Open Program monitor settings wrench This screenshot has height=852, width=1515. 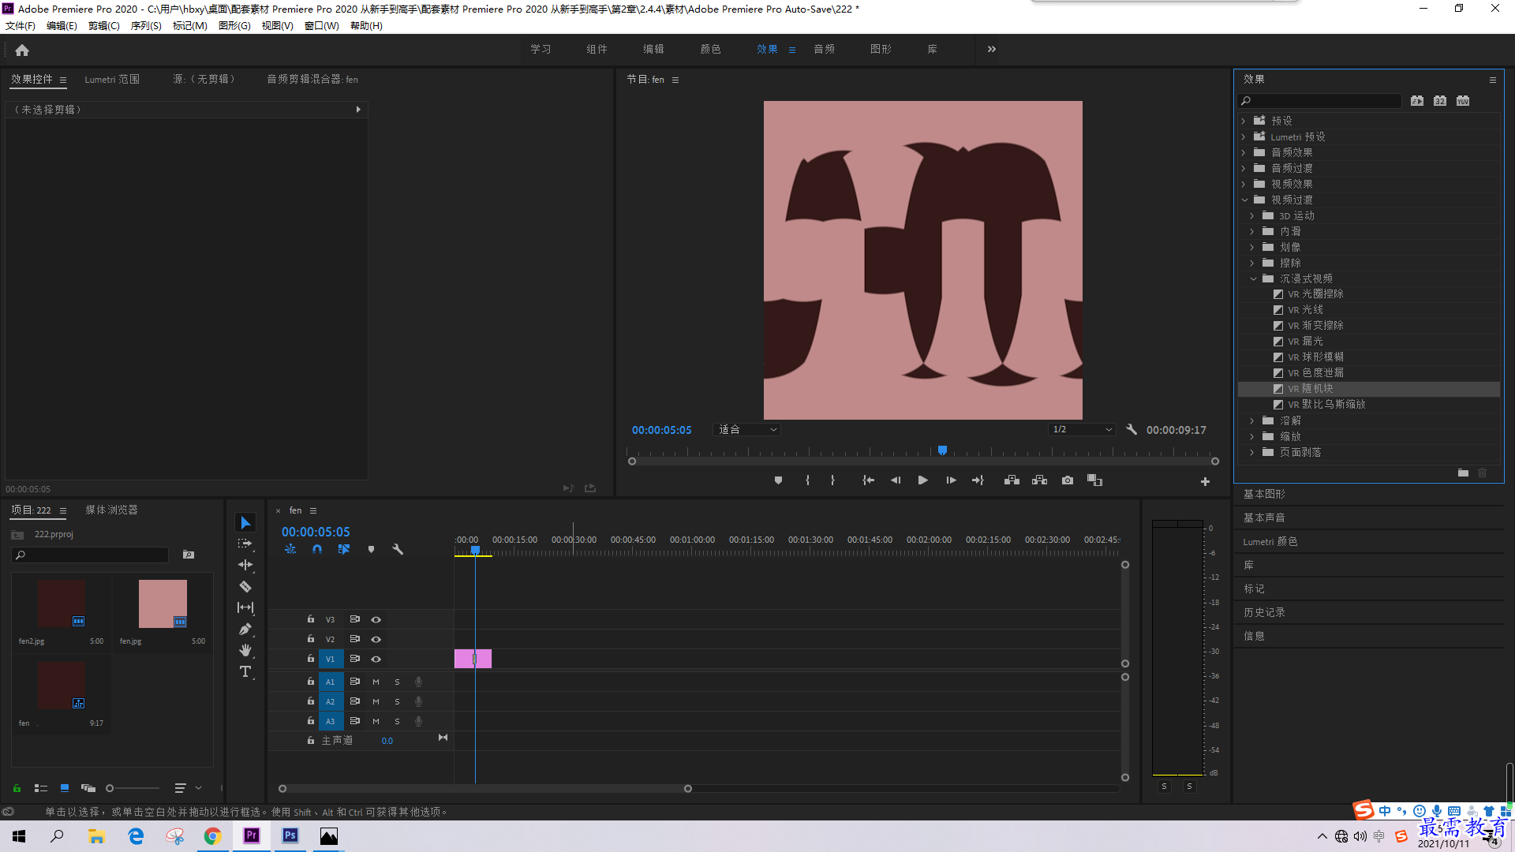tap(1132, 429)
